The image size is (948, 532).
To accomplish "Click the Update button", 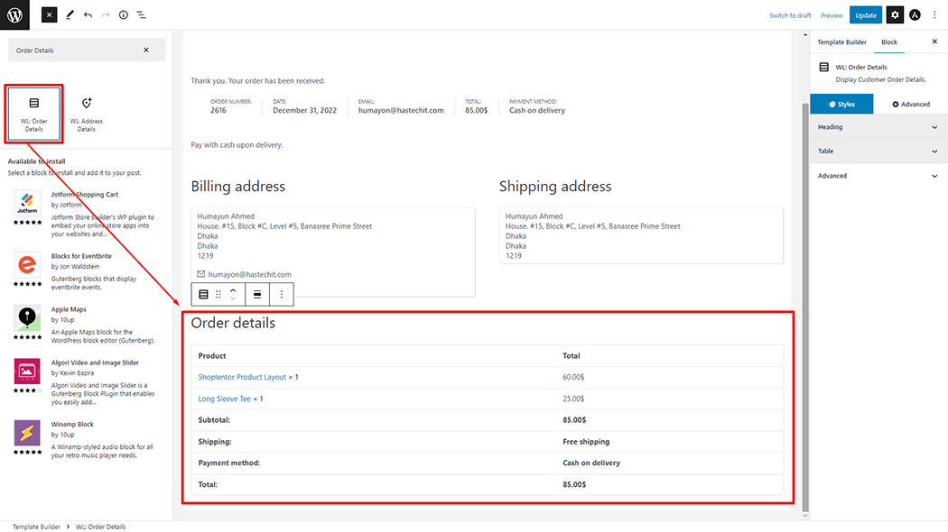I will tap(865, 15).
